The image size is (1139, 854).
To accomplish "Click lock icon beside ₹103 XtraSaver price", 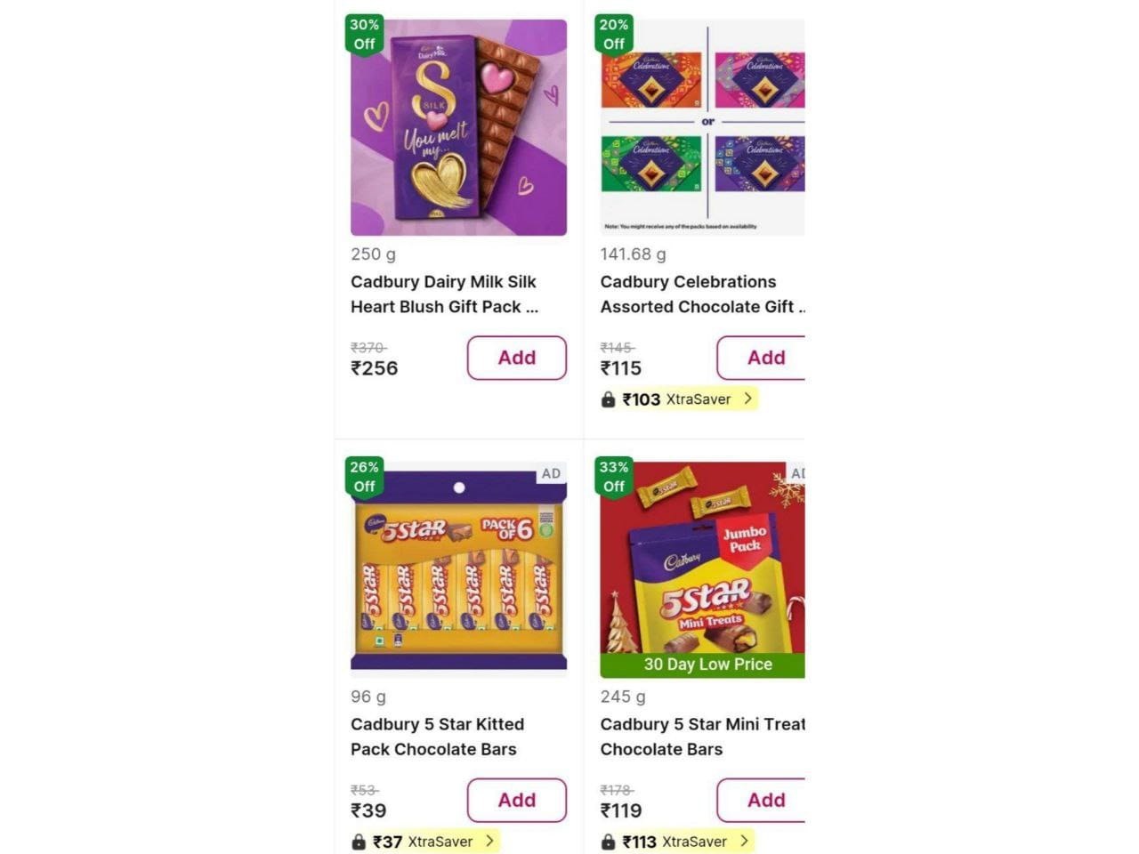I will 609,399.
